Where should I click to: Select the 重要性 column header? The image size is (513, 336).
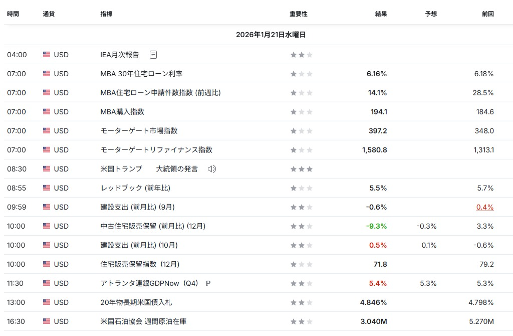pyautogui.click(x=299, y=14)
